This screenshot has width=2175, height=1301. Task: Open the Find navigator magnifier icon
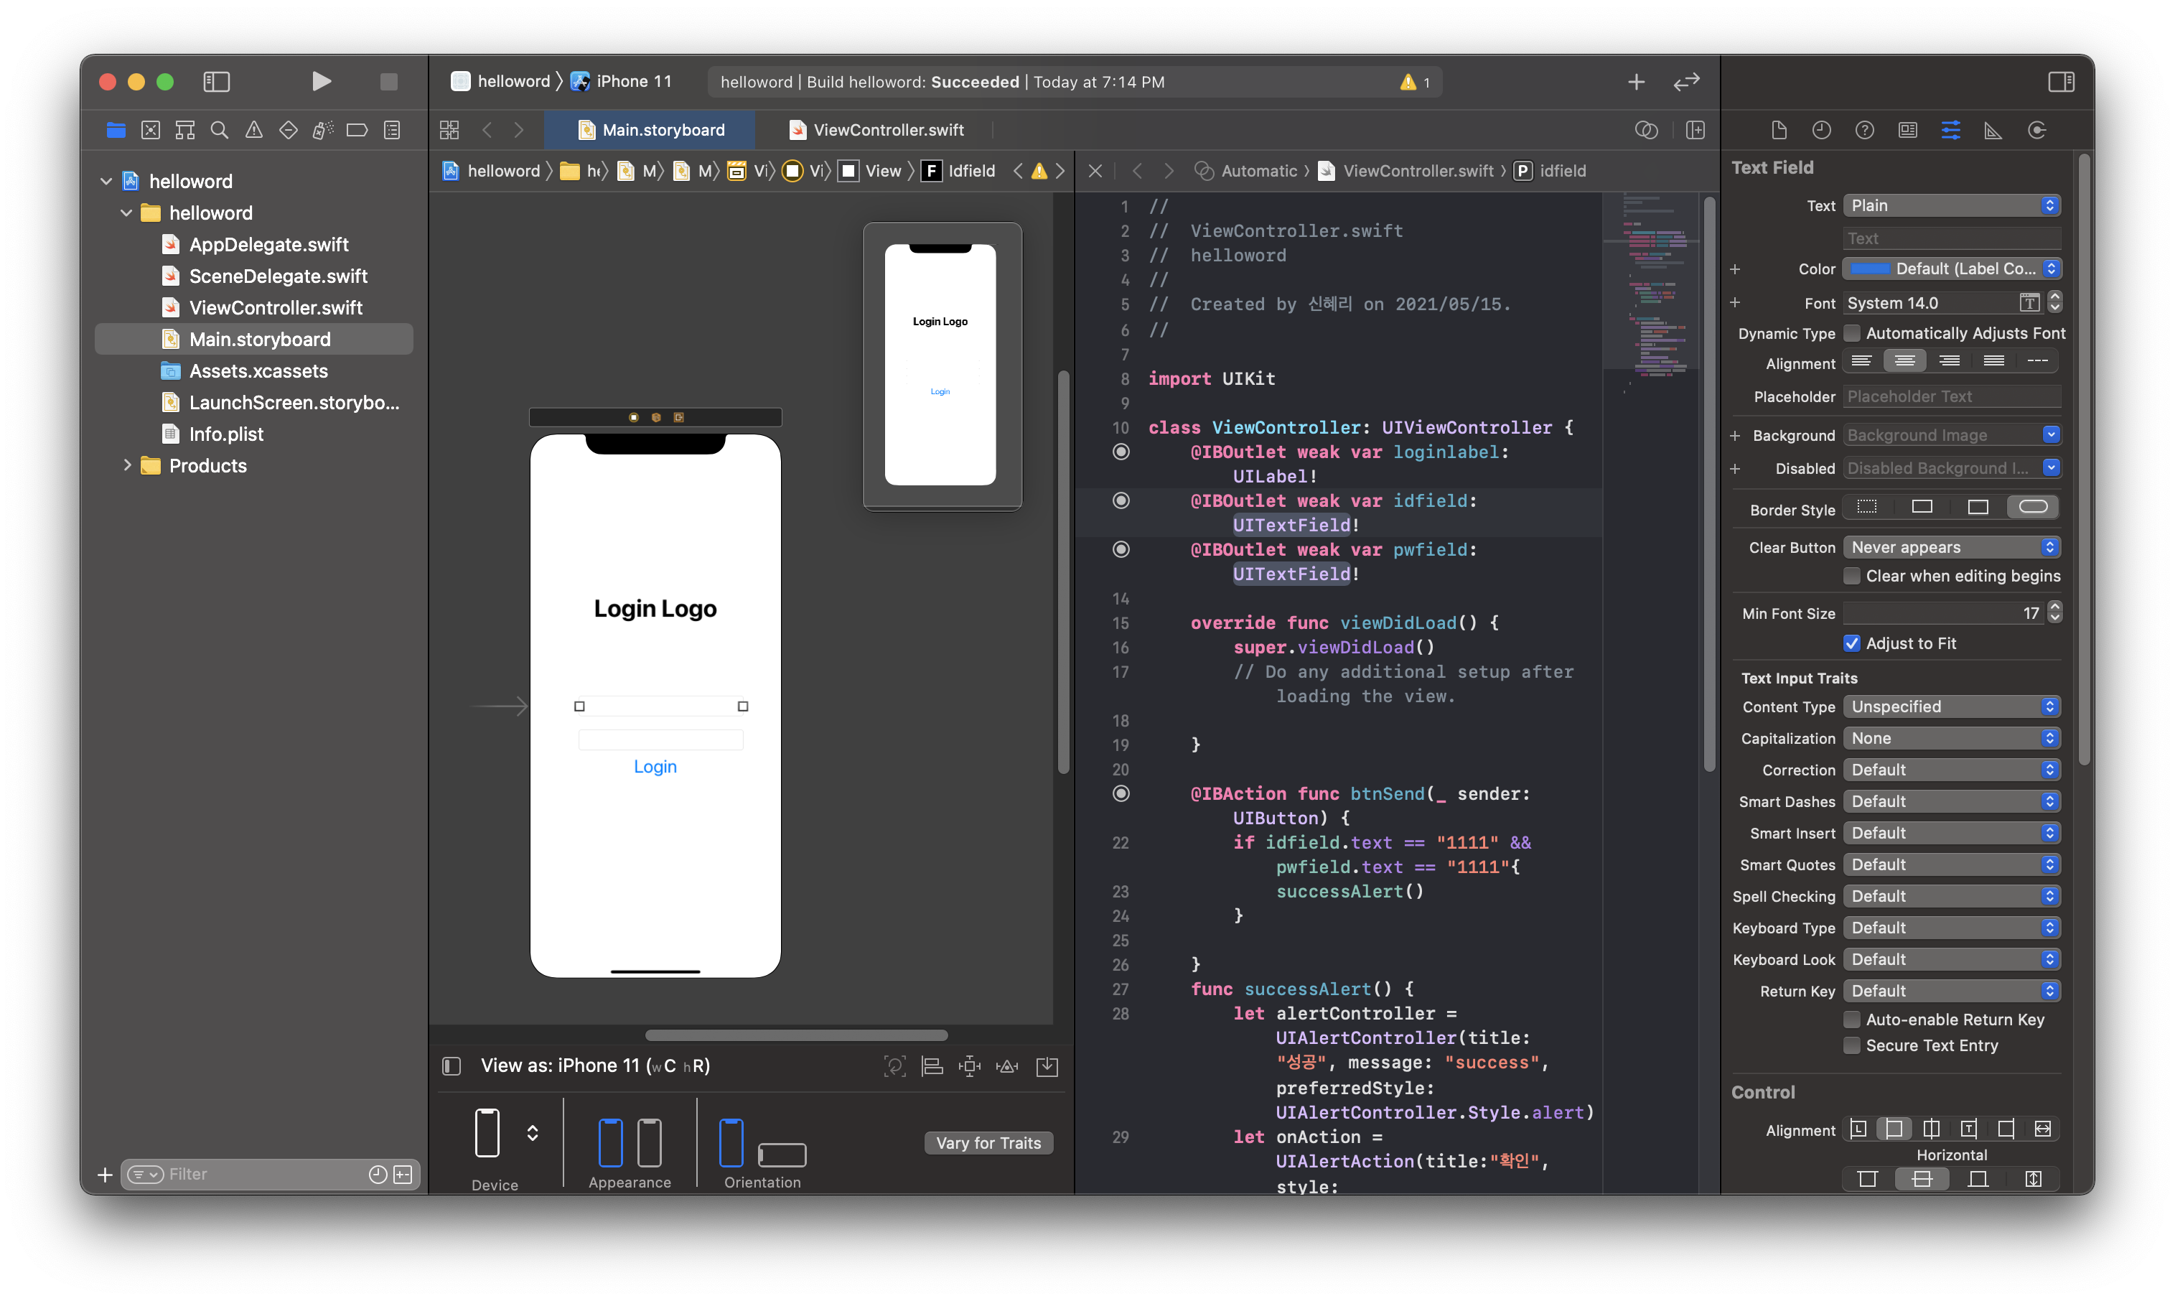pos(219,130)
